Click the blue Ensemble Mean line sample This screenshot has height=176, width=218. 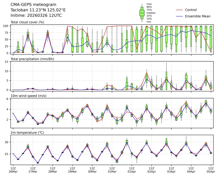(x=180, y=16)
